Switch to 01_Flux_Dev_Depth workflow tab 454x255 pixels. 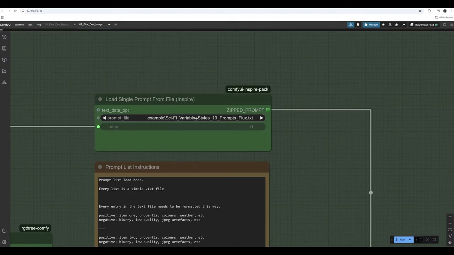pyautogui.click(x=58, y=25)
